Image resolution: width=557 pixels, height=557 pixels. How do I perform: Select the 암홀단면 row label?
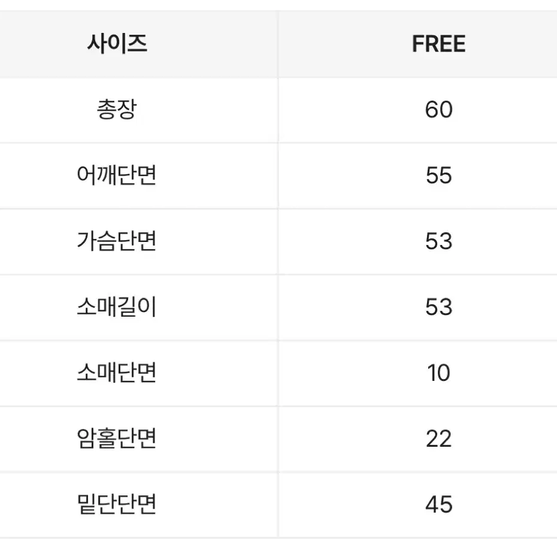(117, 438)
